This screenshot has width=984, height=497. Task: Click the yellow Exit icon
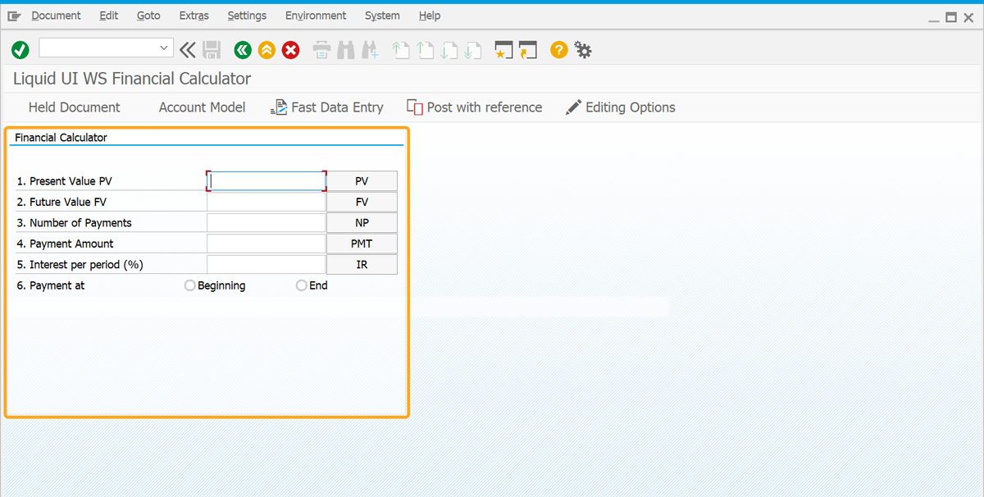click(266, 50)
